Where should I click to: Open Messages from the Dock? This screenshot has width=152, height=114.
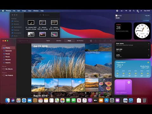coord(68,100)
